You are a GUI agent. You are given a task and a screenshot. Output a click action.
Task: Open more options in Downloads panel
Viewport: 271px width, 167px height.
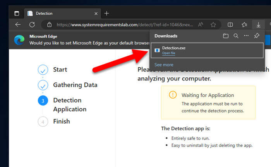pos(246,36)
